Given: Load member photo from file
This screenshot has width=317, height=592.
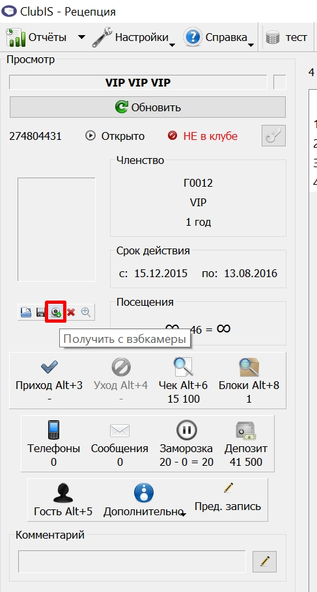Looking at the screenshot, I should point(25,312).
